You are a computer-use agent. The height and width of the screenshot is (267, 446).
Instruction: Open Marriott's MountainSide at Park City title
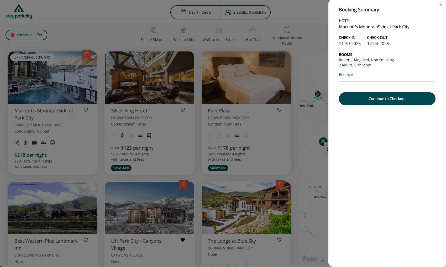click(44, 114)
